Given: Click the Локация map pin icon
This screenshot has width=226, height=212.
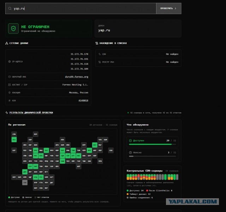Looking at the screenshot, I should point(10,93).
